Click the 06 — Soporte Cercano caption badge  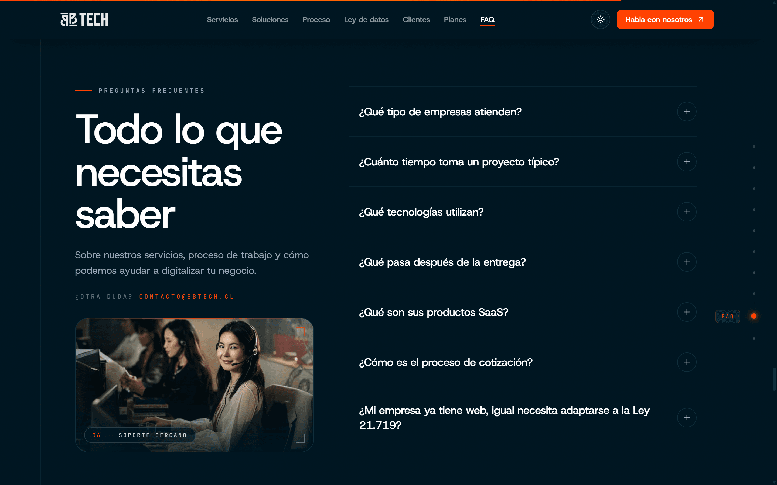tap(140, 435)
